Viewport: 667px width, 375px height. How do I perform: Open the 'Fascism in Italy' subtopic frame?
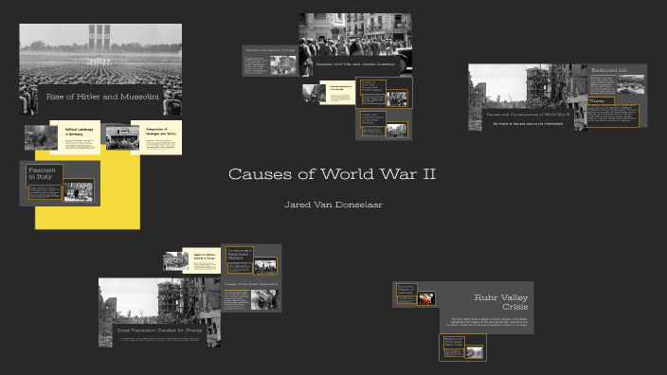pyautogui.click(x=60, y=184)
